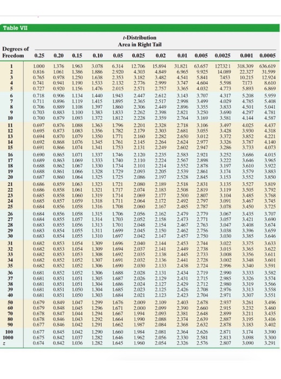Click value 2.403 in row 50
281x379 pixels.
(182, 302)
